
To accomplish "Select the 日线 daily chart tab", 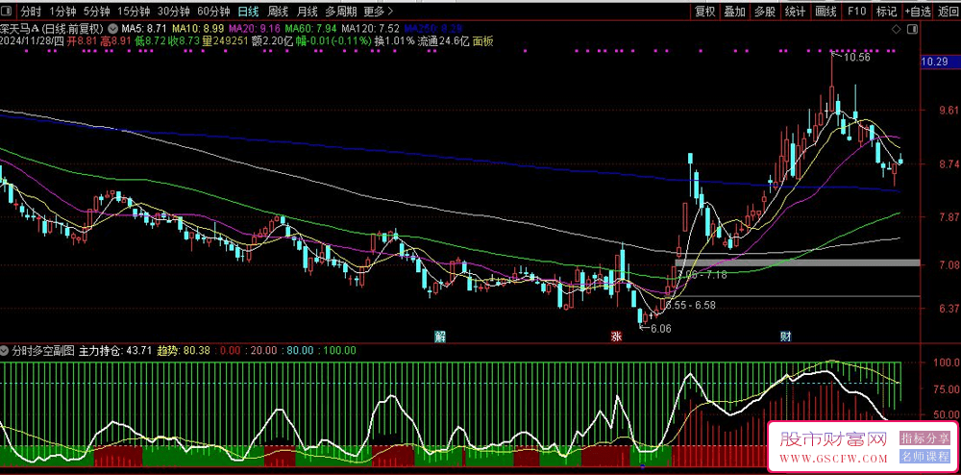I will click(x=248, y=11).
